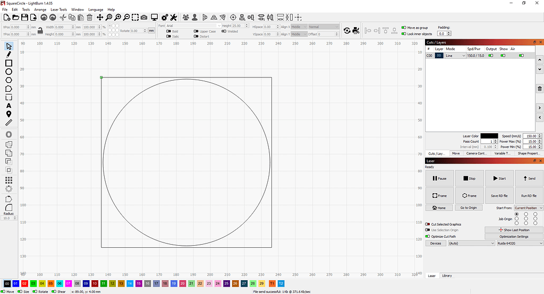This screenshot has height=294, width=544.
Task: Click the Home button
Action: 439,207
